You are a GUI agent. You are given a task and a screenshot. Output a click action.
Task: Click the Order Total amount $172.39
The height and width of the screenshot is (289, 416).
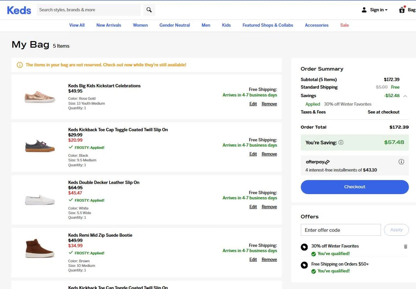pos(399,127)
